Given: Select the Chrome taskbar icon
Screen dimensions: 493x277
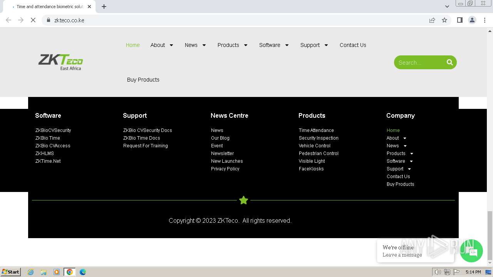Looking at the screenshot, I should pyautogui.click(x=70, y=272).
